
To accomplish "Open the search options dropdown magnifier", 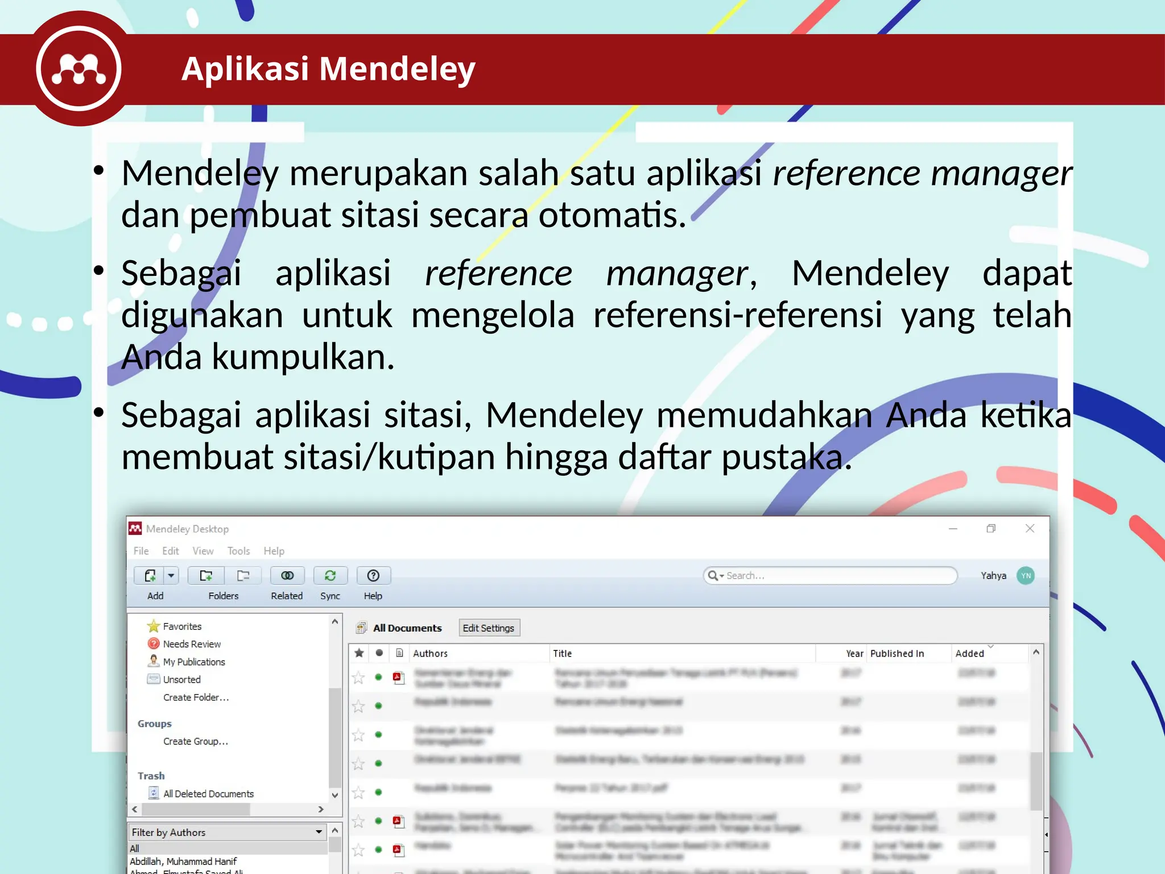I will coord(715,575).
